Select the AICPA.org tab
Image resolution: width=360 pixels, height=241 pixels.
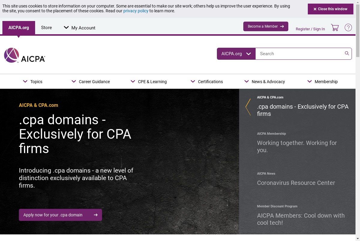pos(19,28)
